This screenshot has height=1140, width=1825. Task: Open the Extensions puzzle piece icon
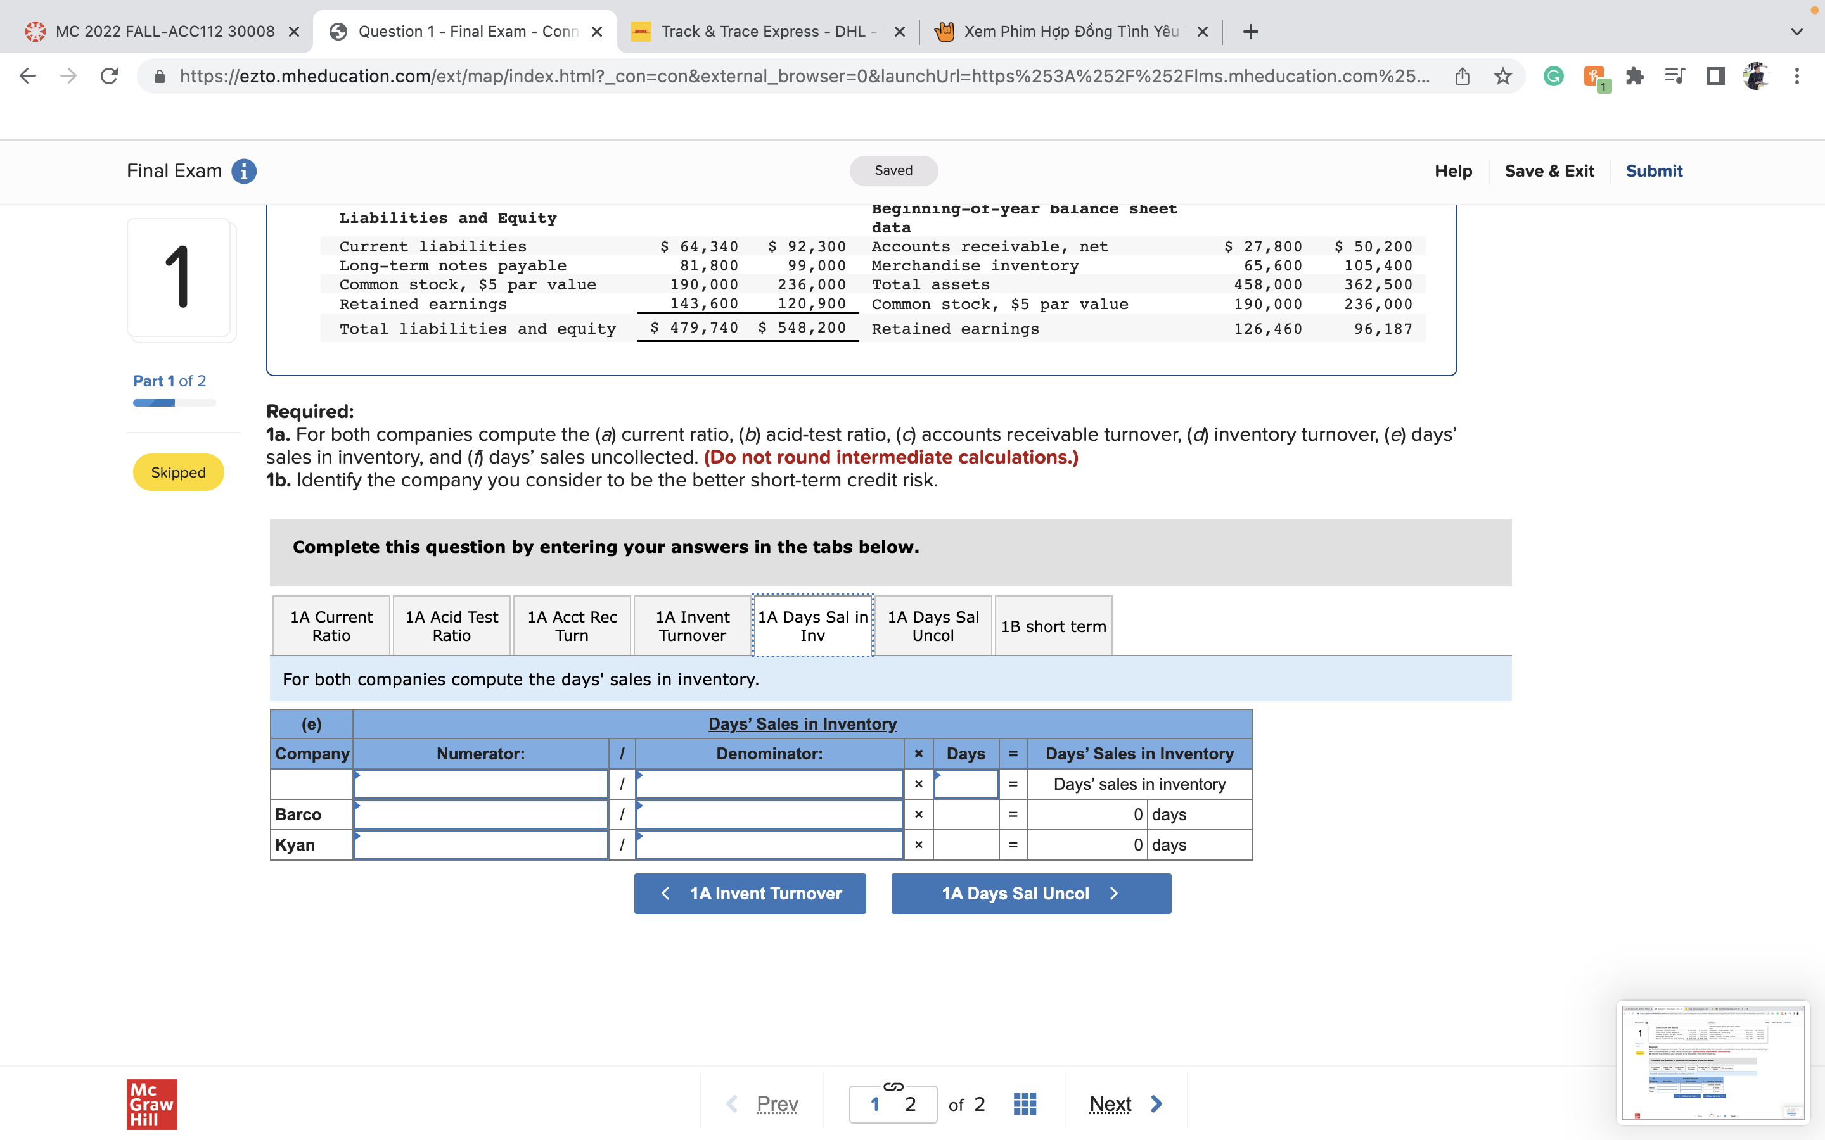1634,76
